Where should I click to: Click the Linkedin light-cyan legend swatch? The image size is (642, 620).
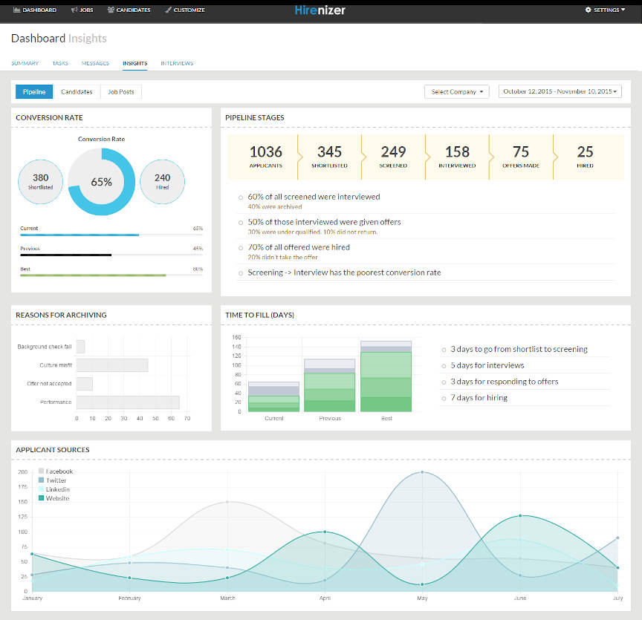click(x=41, y=489)
